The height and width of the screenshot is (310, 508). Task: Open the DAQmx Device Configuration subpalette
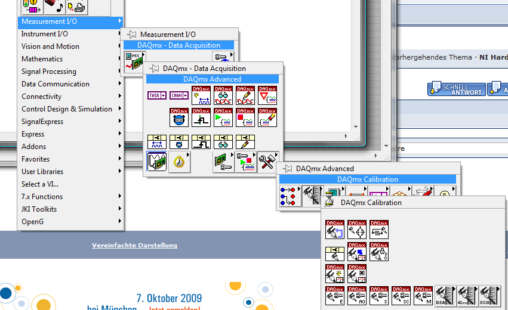[223, 161]
